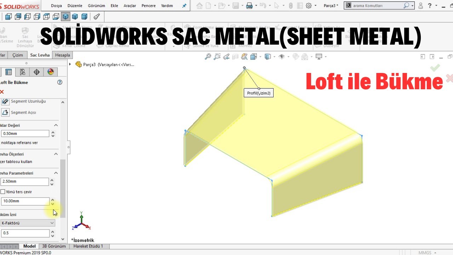Click the highlighted shaded cube icon in top-left toolbar
The height and width of the screenshot is (255, 453).
coord(65,17)
